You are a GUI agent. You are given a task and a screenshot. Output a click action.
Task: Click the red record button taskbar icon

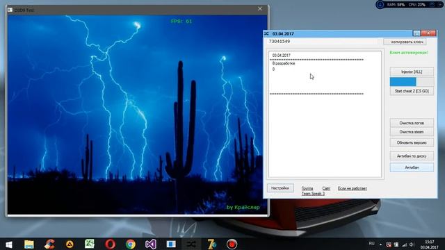232,244
